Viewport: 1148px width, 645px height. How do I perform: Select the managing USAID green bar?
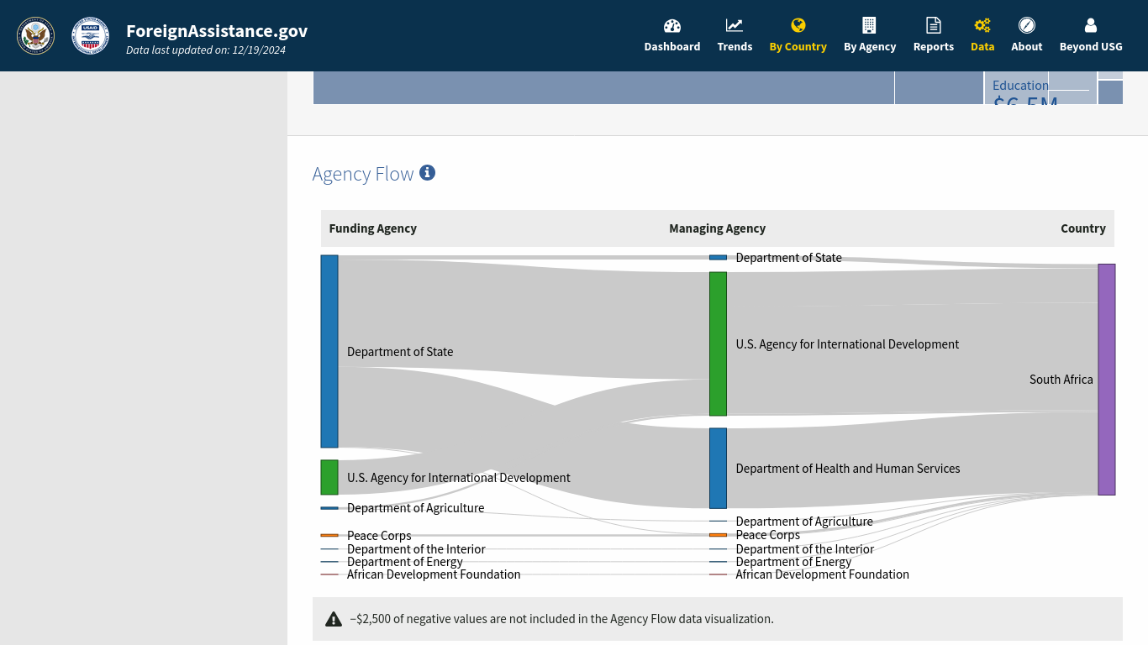[718, 343]
